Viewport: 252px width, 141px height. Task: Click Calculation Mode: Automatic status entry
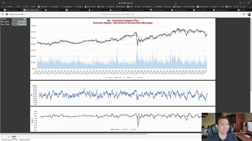(9, 140)
